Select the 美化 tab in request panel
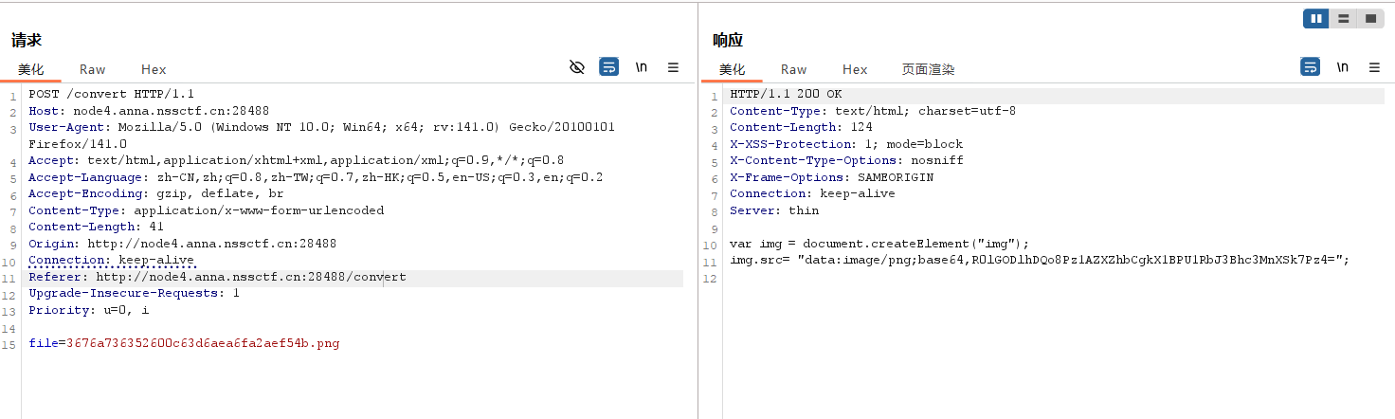 coord(31,69)
